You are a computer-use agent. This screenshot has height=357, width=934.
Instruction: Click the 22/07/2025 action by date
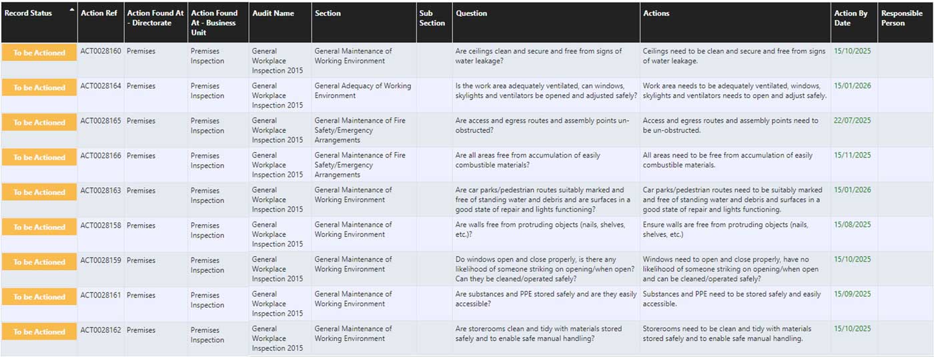pos(852,121)
